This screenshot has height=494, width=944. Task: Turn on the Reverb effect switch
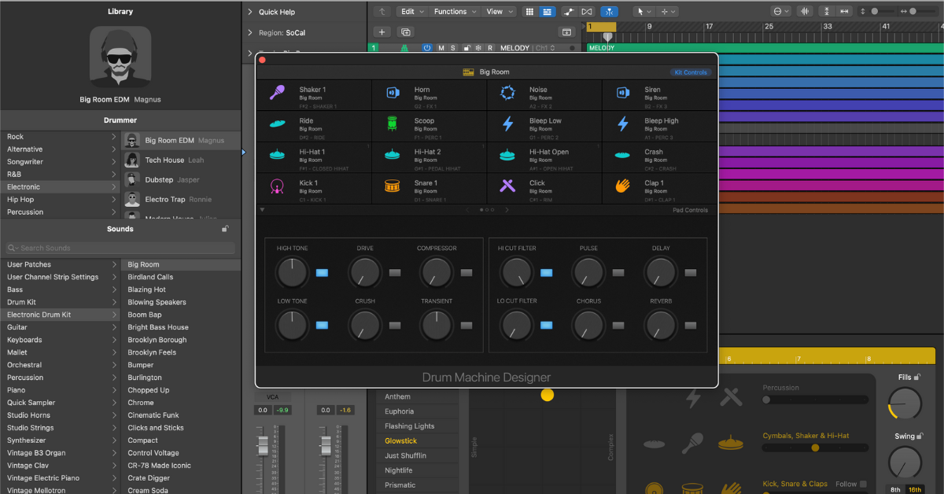click(x=691, y=326)
